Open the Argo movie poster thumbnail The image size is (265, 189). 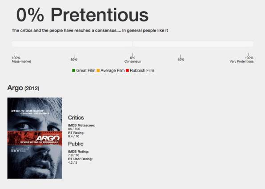pyautogui.click(x=35, y=138)
